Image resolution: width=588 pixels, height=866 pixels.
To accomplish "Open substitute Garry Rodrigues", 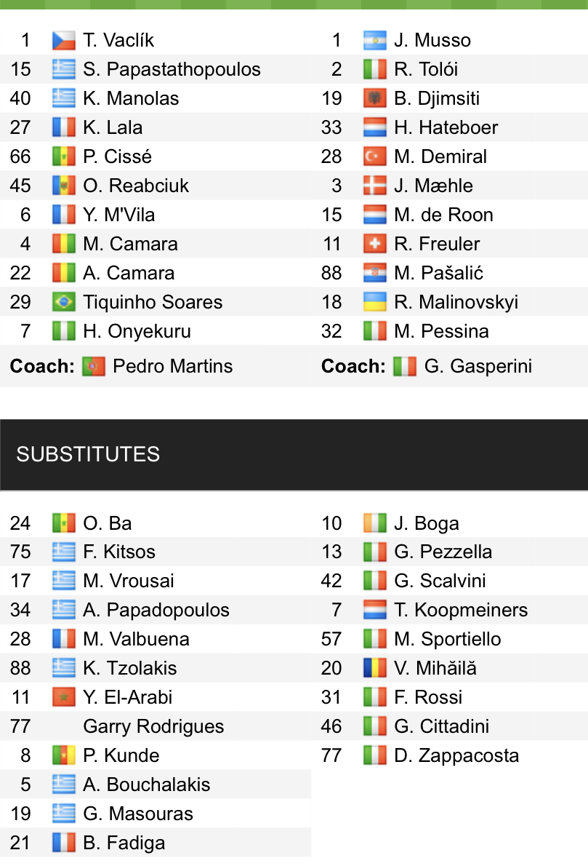I will (153, 726).
